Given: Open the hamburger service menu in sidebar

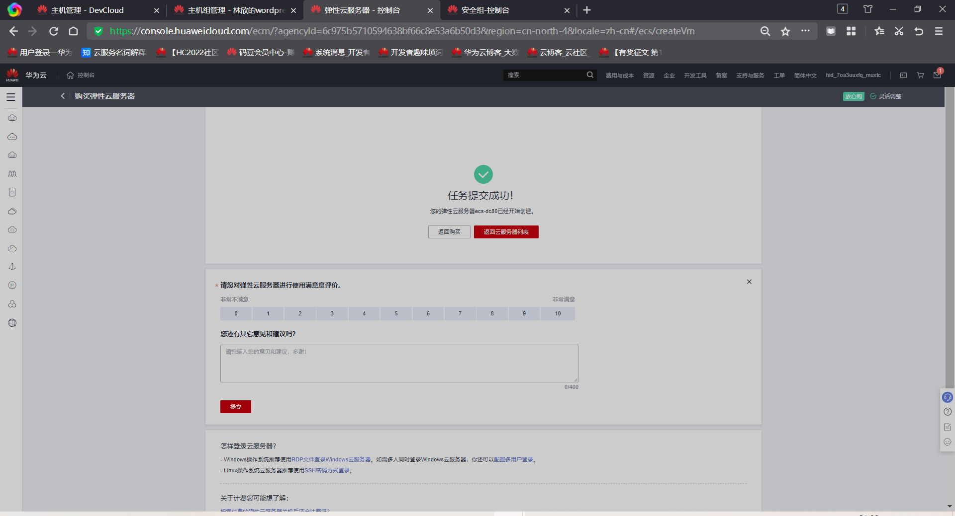Looking at the screenshot, I should pyautogui.click(x=11, y=97).
